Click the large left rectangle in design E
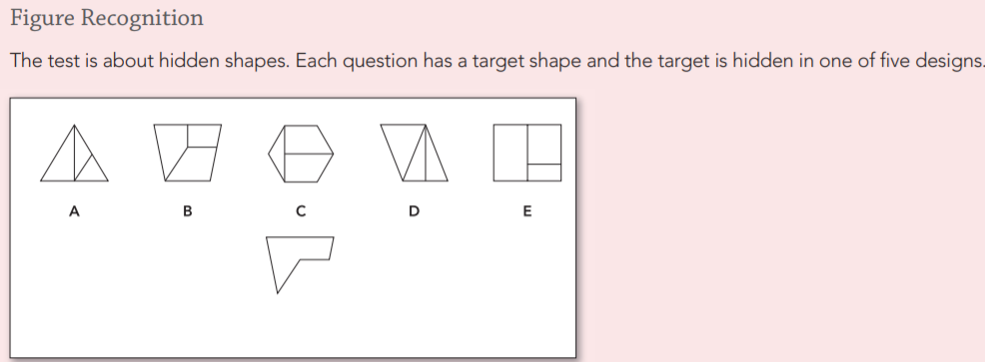 click(x=510, y=153)
